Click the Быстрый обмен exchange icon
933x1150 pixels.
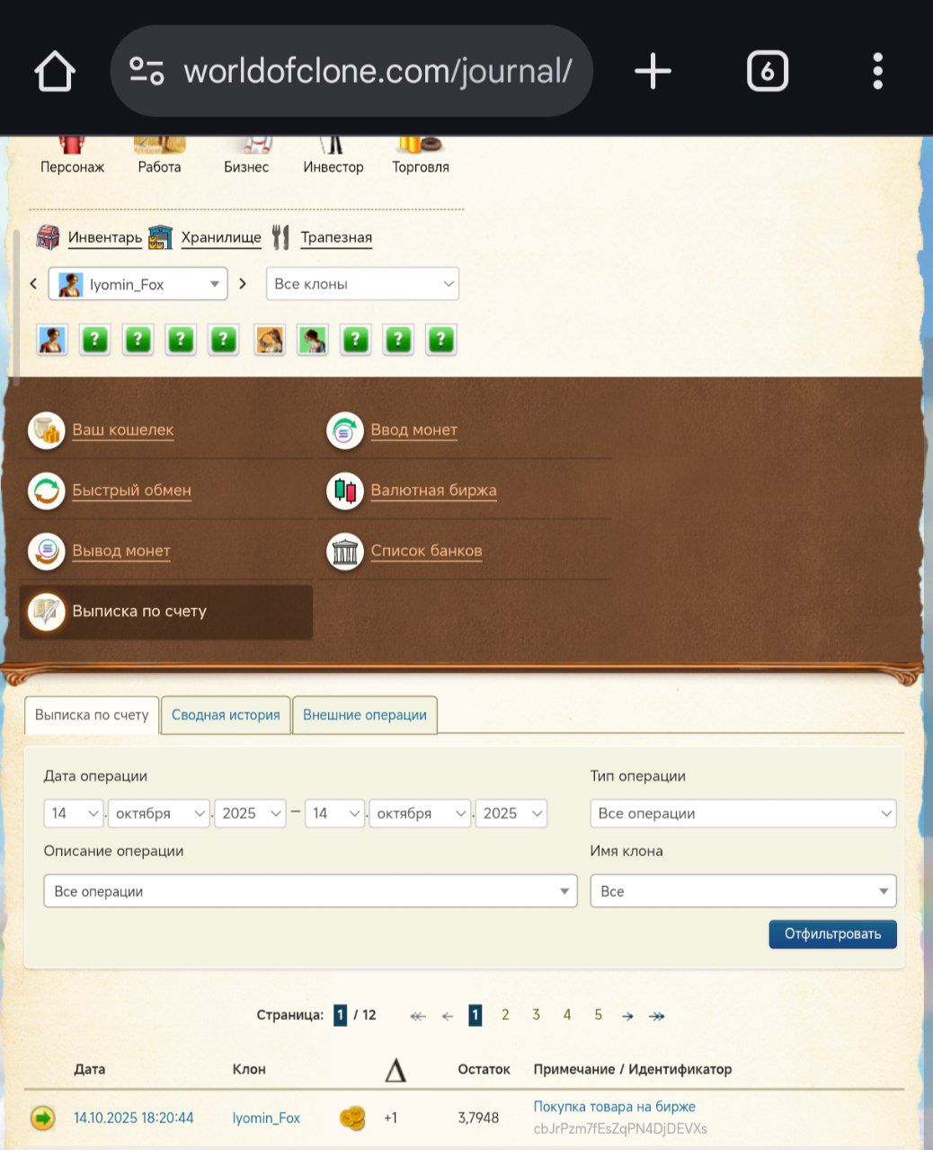(x=46, y=491)
